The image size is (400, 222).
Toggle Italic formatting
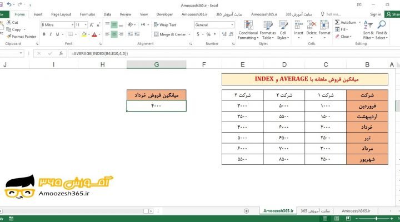tap(51, 34)
